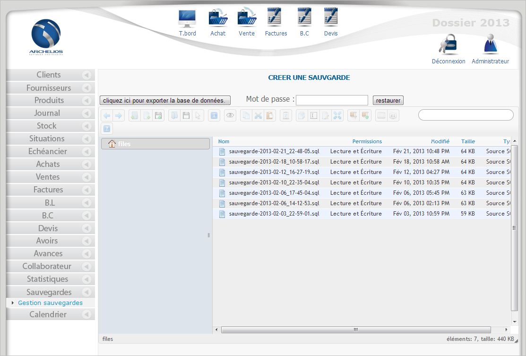Expand the Clients sidebar section
Image resolution: width=526 pixels, height=356 pixels.
(86, 75)
